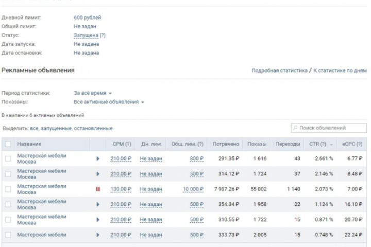Image resolution: width=371 pixels, height=247 pixels.
Task: Click the magnifier icon in the ad search box
Action: 295,128
